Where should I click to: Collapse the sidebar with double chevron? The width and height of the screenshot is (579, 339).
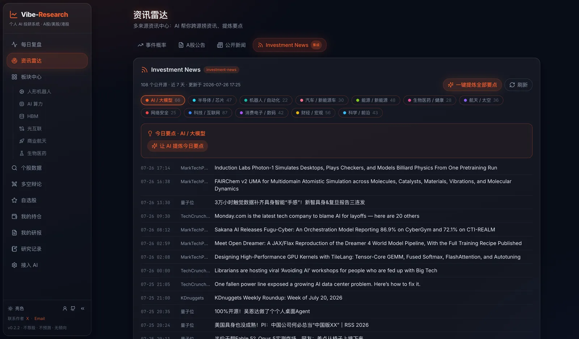point(83,309)
